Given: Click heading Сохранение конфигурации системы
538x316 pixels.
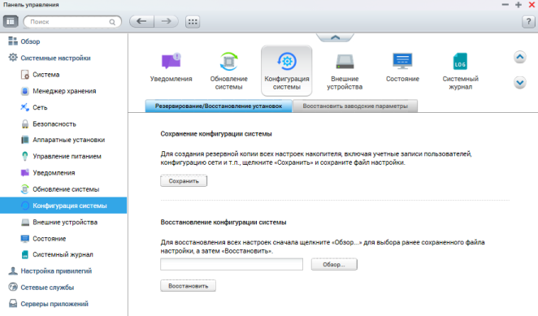Looking at the screenshot, I should (x=216, y=134).
